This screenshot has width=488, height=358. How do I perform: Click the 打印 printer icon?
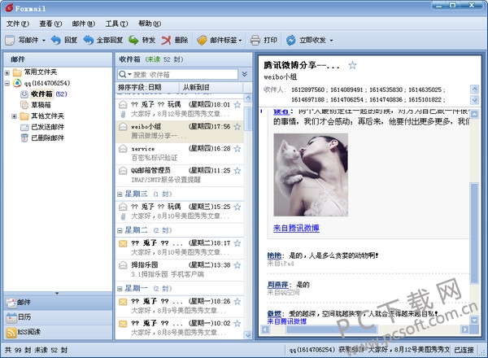(x=255, y=40)
